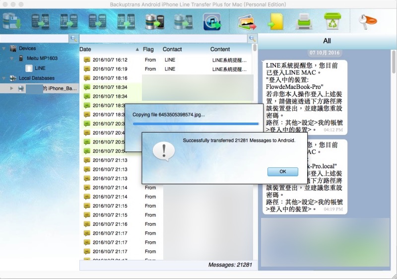Click the Copying file progress bar
Screen dimensions: 397x279
[x=196, y=124]
